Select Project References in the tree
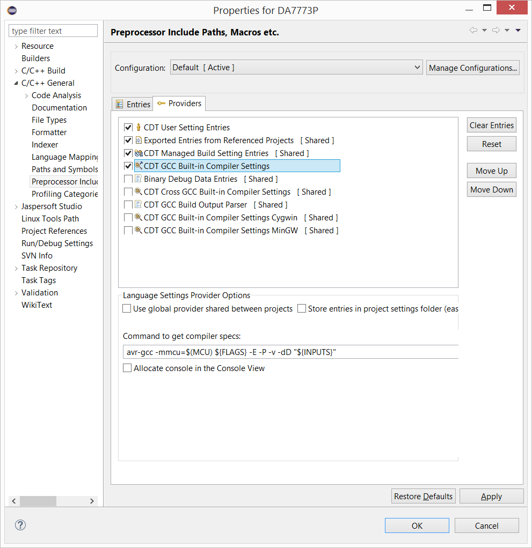532x548 pixels. (54, 231)
